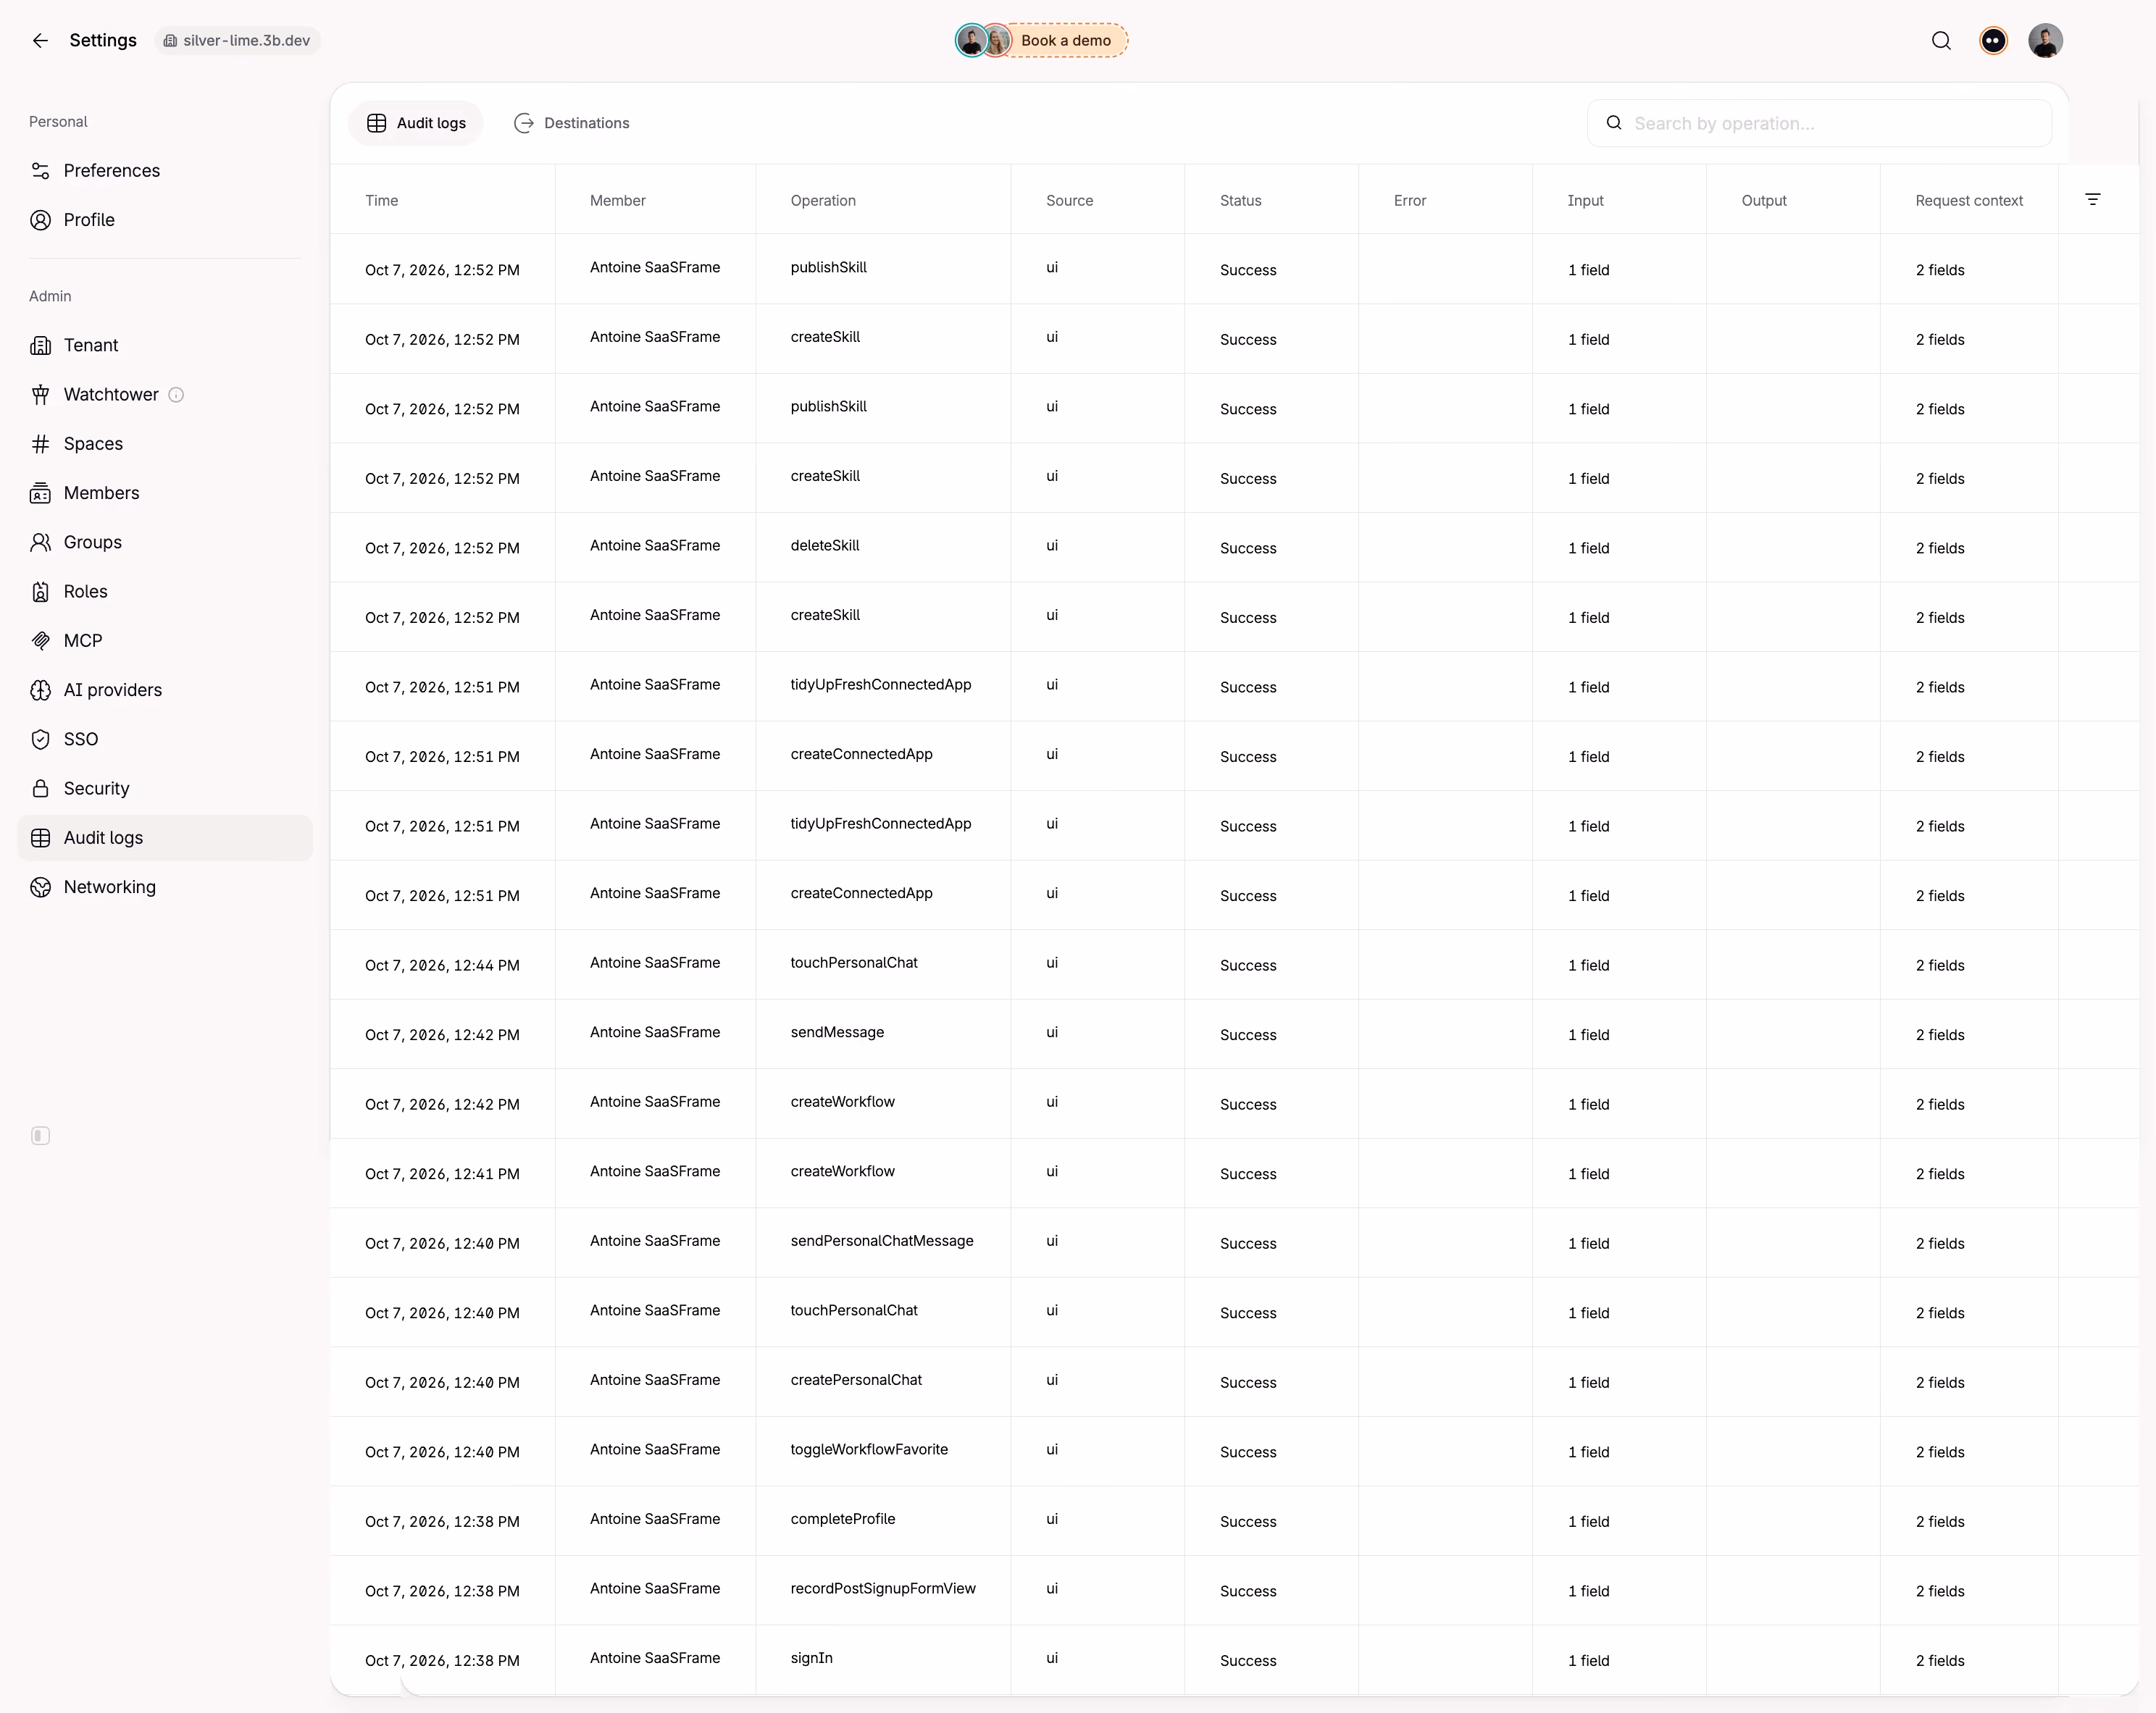Go to Profile settings
Image resolution: width=2156 pixels, height=1713 pixels.
(165, 220)
